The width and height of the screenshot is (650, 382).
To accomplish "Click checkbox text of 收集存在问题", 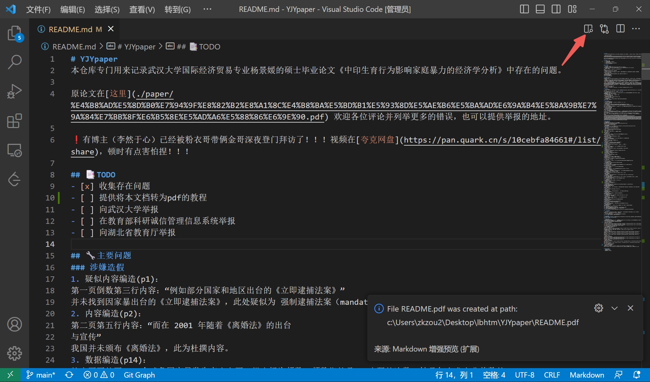I will 124,186.
